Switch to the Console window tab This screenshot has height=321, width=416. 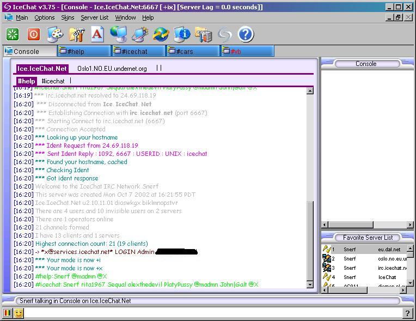tap(30, 51)
